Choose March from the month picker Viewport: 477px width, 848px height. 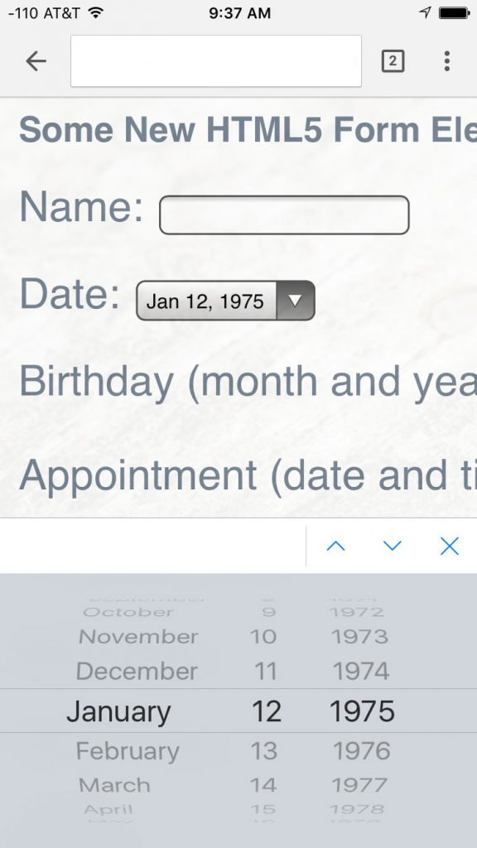(x=113, y=784)
